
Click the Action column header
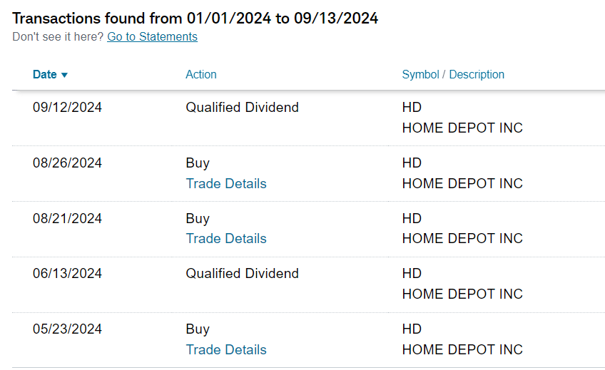click(x=200, y=74)
